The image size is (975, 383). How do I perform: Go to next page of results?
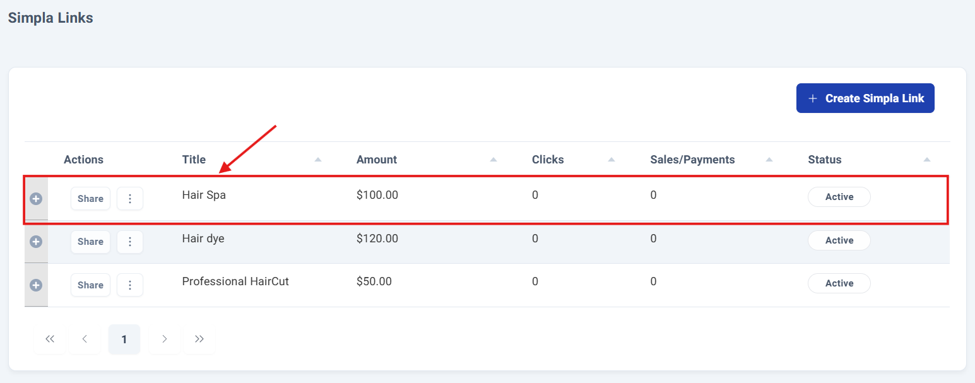165,339
